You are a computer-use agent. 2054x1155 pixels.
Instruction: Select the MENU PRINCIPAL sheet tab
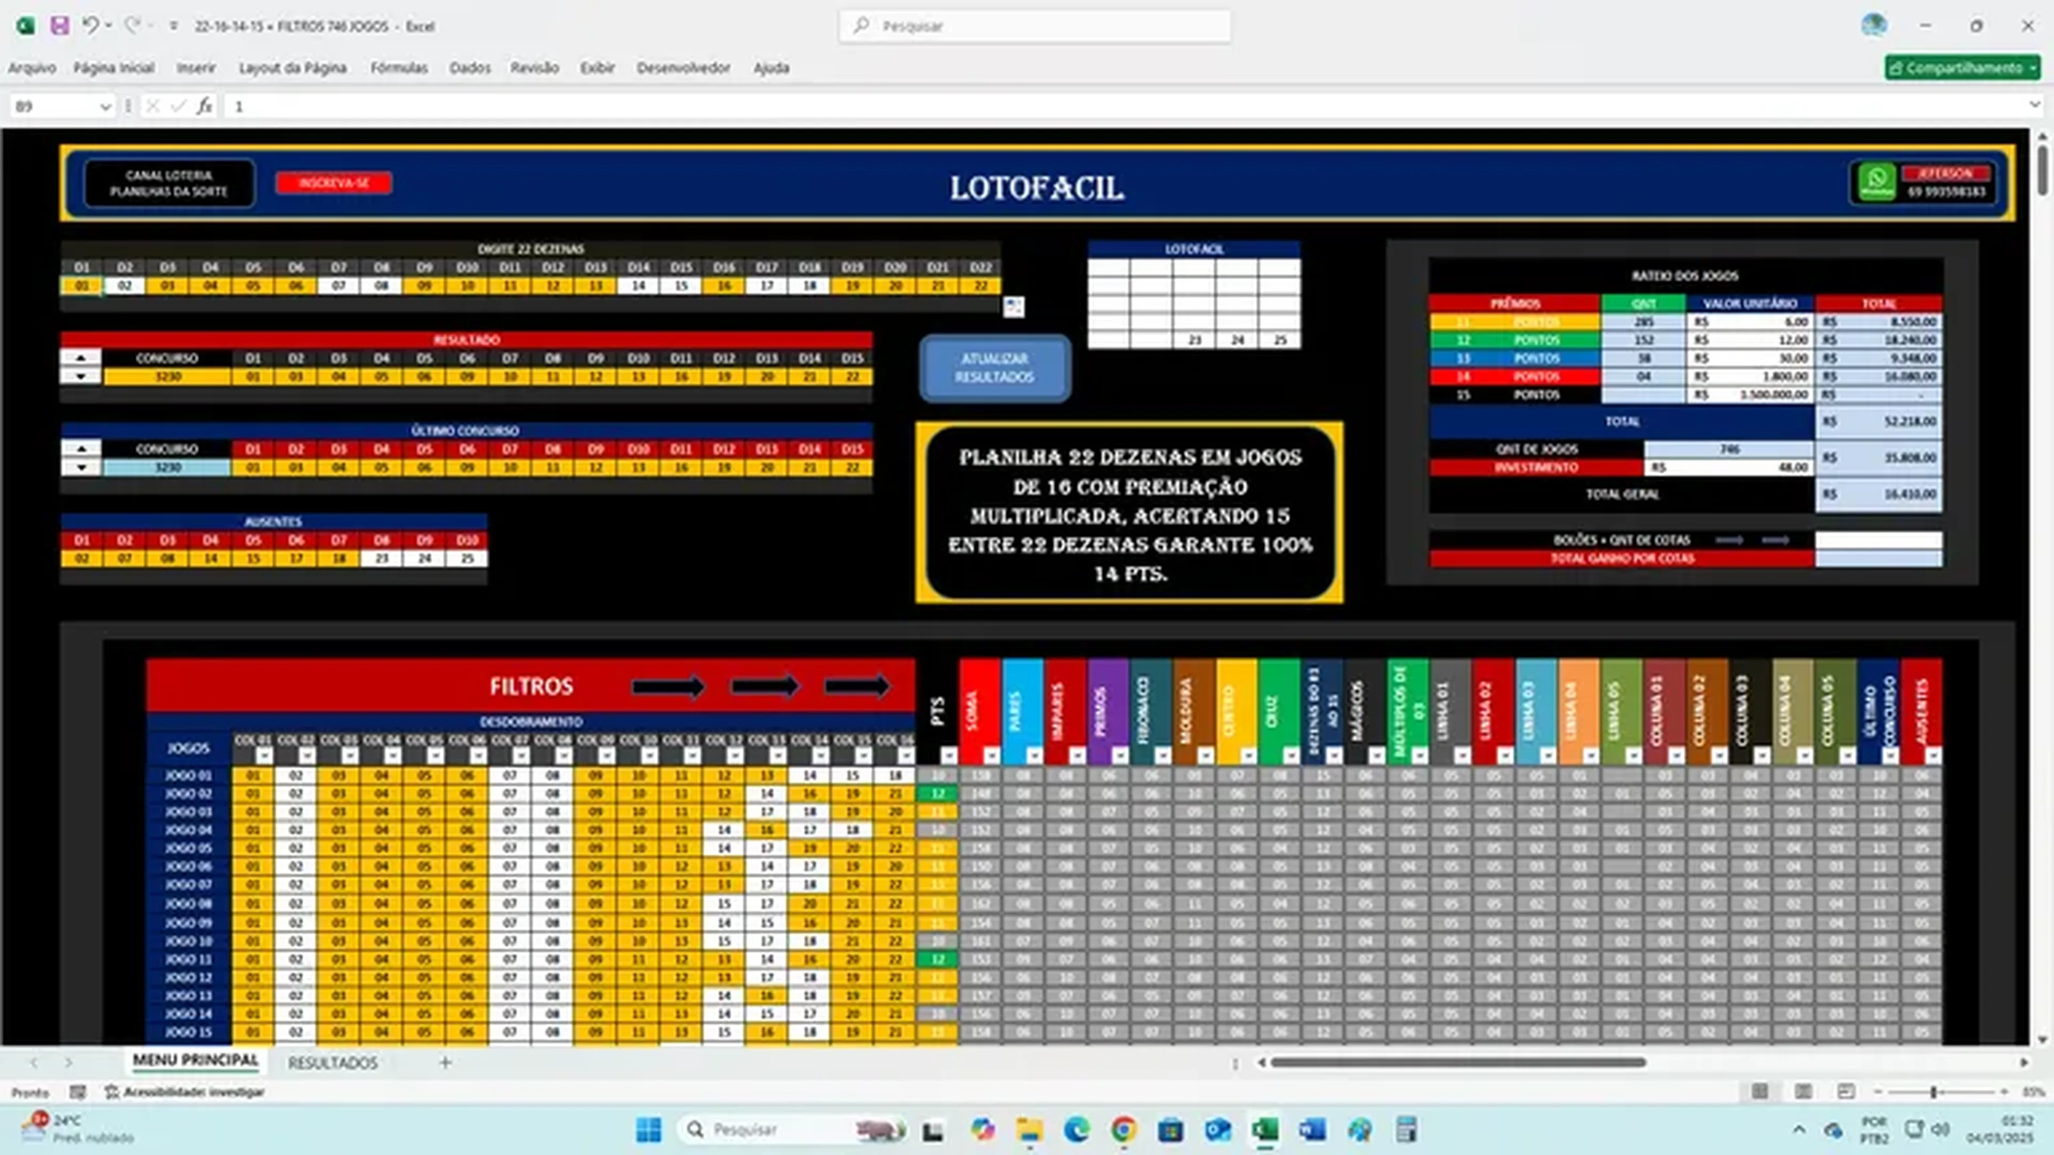195,1061
